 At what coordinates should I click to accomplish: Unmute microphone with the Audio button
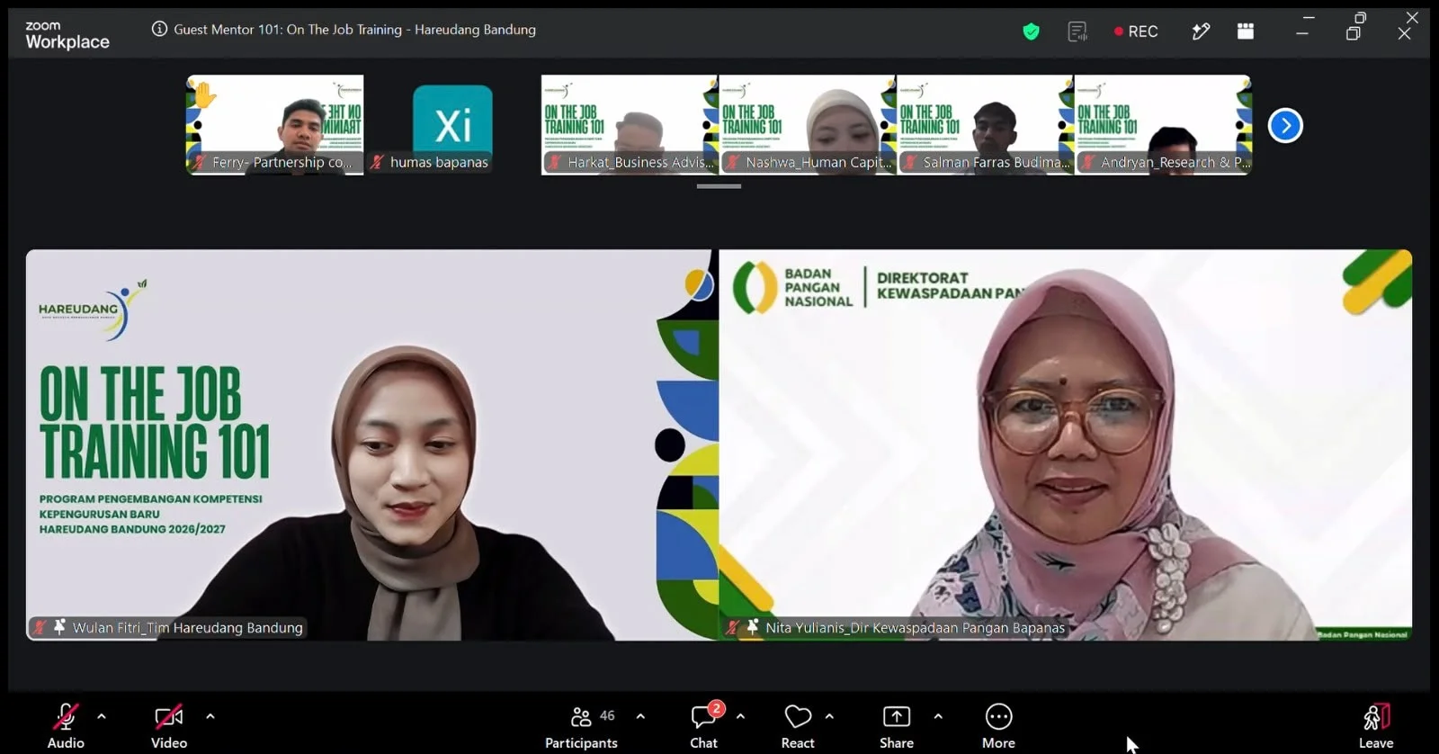click(66, 725)
